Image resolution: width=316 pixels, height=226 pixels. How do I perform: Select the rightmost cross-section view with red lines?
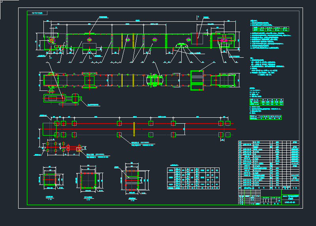pos(131,178)
